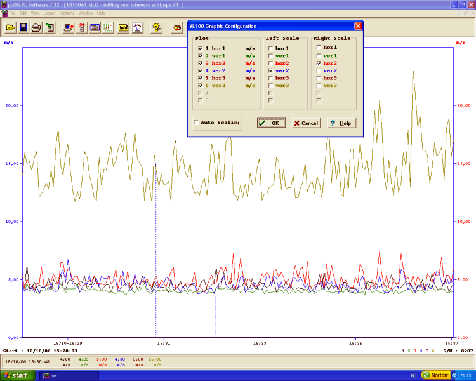Close the VL100 Graphic Configuration dialog
The width and height of the screenshot is (476, 381).
358,26
